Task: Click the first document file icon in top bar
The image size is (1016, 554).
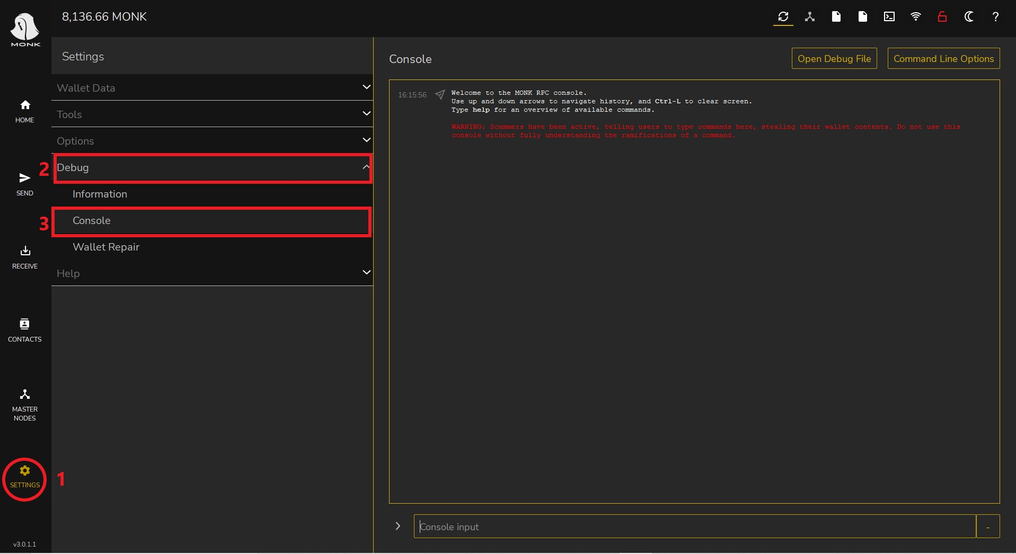Action: point(836,16)
